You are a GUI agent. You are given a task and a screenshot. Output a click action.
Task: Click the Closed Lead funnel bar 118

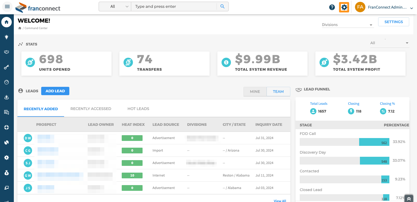[386, 198]
